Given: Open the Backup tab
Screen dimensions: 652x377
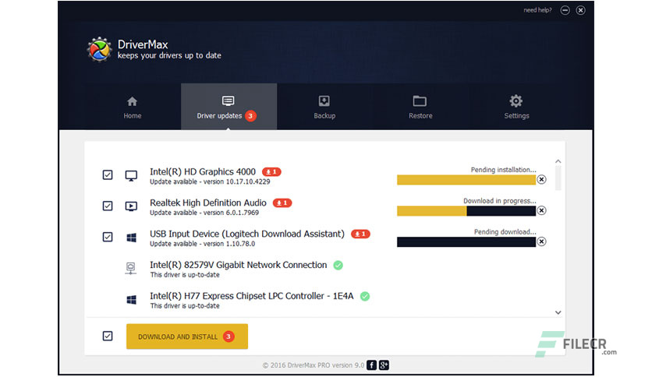Looking at the screenshot, I should point(324,107).
